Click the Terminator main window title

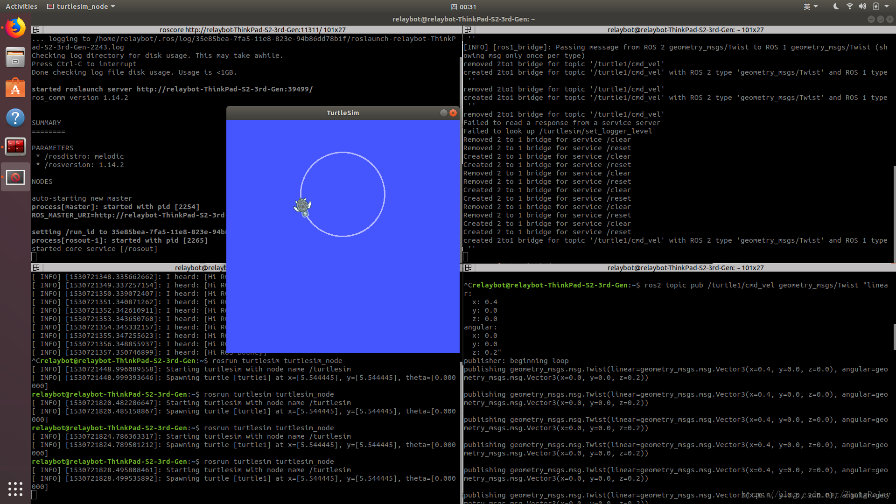point(463,19)
